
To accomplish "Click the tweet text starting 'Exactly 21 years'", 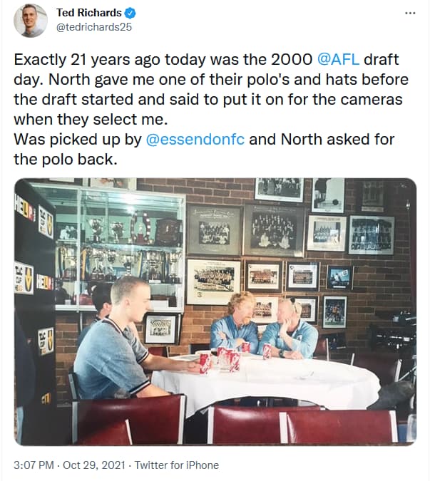I will point(211,110).
